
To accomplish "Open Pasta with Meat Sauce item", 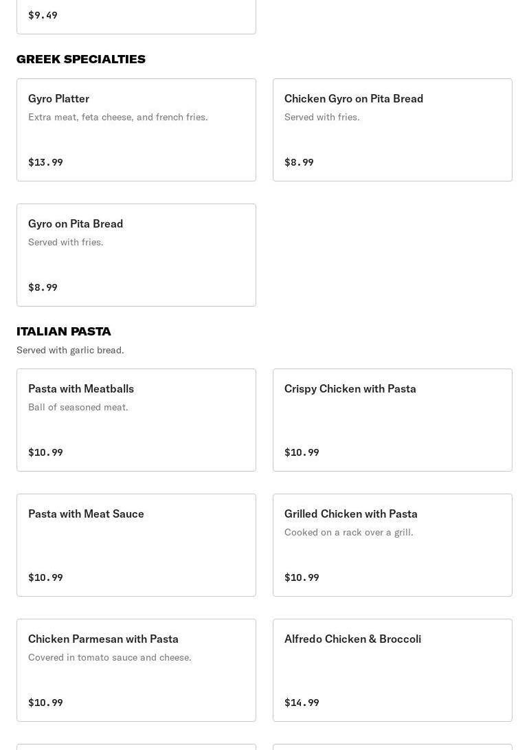I will 136,545.
